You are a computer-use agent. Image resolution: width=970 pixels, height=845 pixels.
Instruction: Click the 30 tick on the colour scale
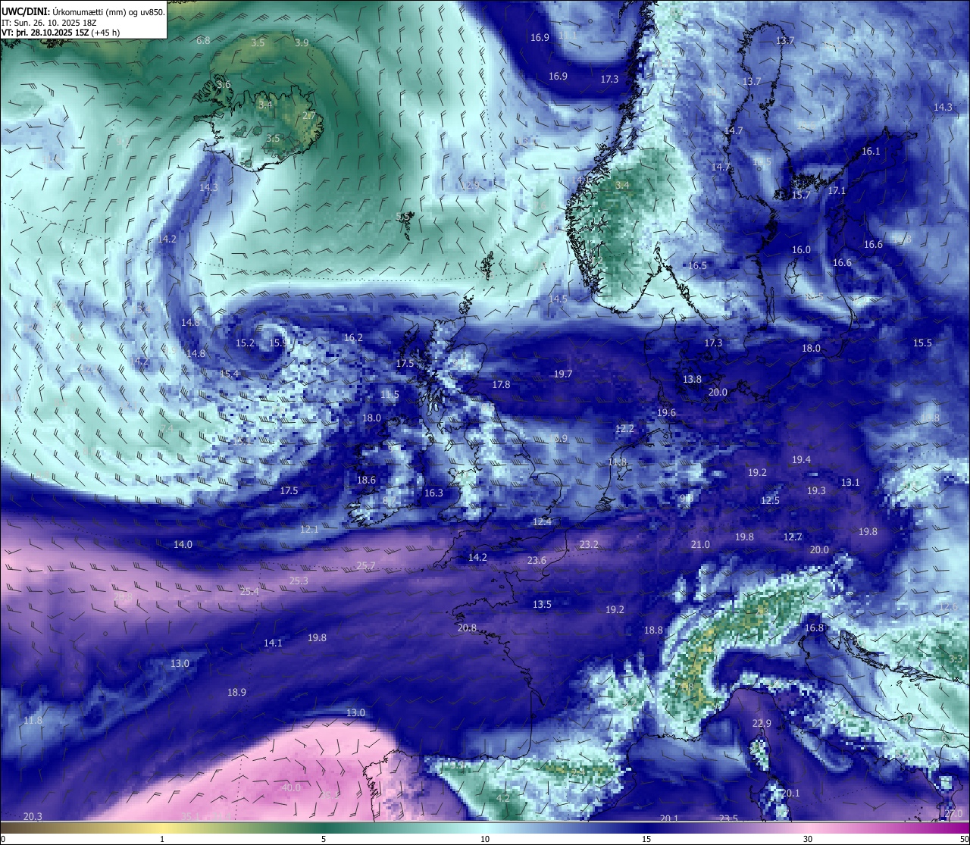808,839
